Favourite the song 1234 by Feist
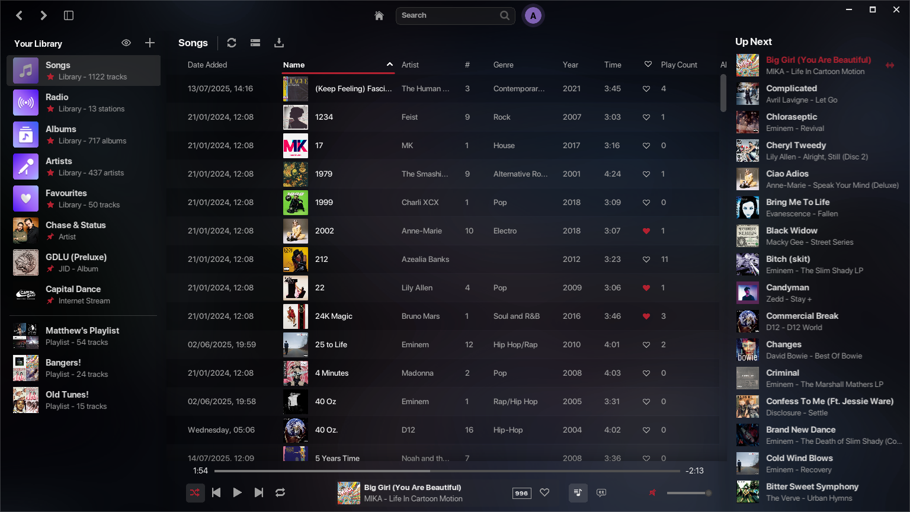Image resolution: width=910 pixels, height=512 pixels. tap(646, 117)
